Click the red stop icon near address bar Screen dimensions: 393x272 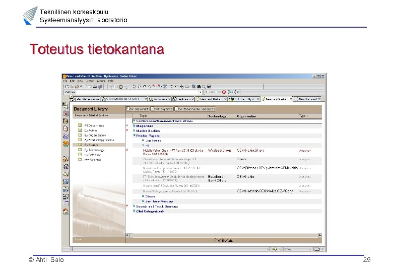(x=224, y=92)
